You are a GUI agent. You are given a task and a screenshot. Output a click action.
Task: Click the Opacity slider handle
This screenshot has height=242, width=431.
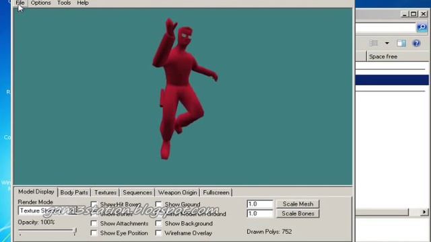click(x=75, y=231)
